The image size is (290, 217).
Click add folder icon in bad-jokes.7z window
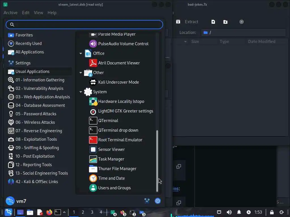(x=225, y=22)
